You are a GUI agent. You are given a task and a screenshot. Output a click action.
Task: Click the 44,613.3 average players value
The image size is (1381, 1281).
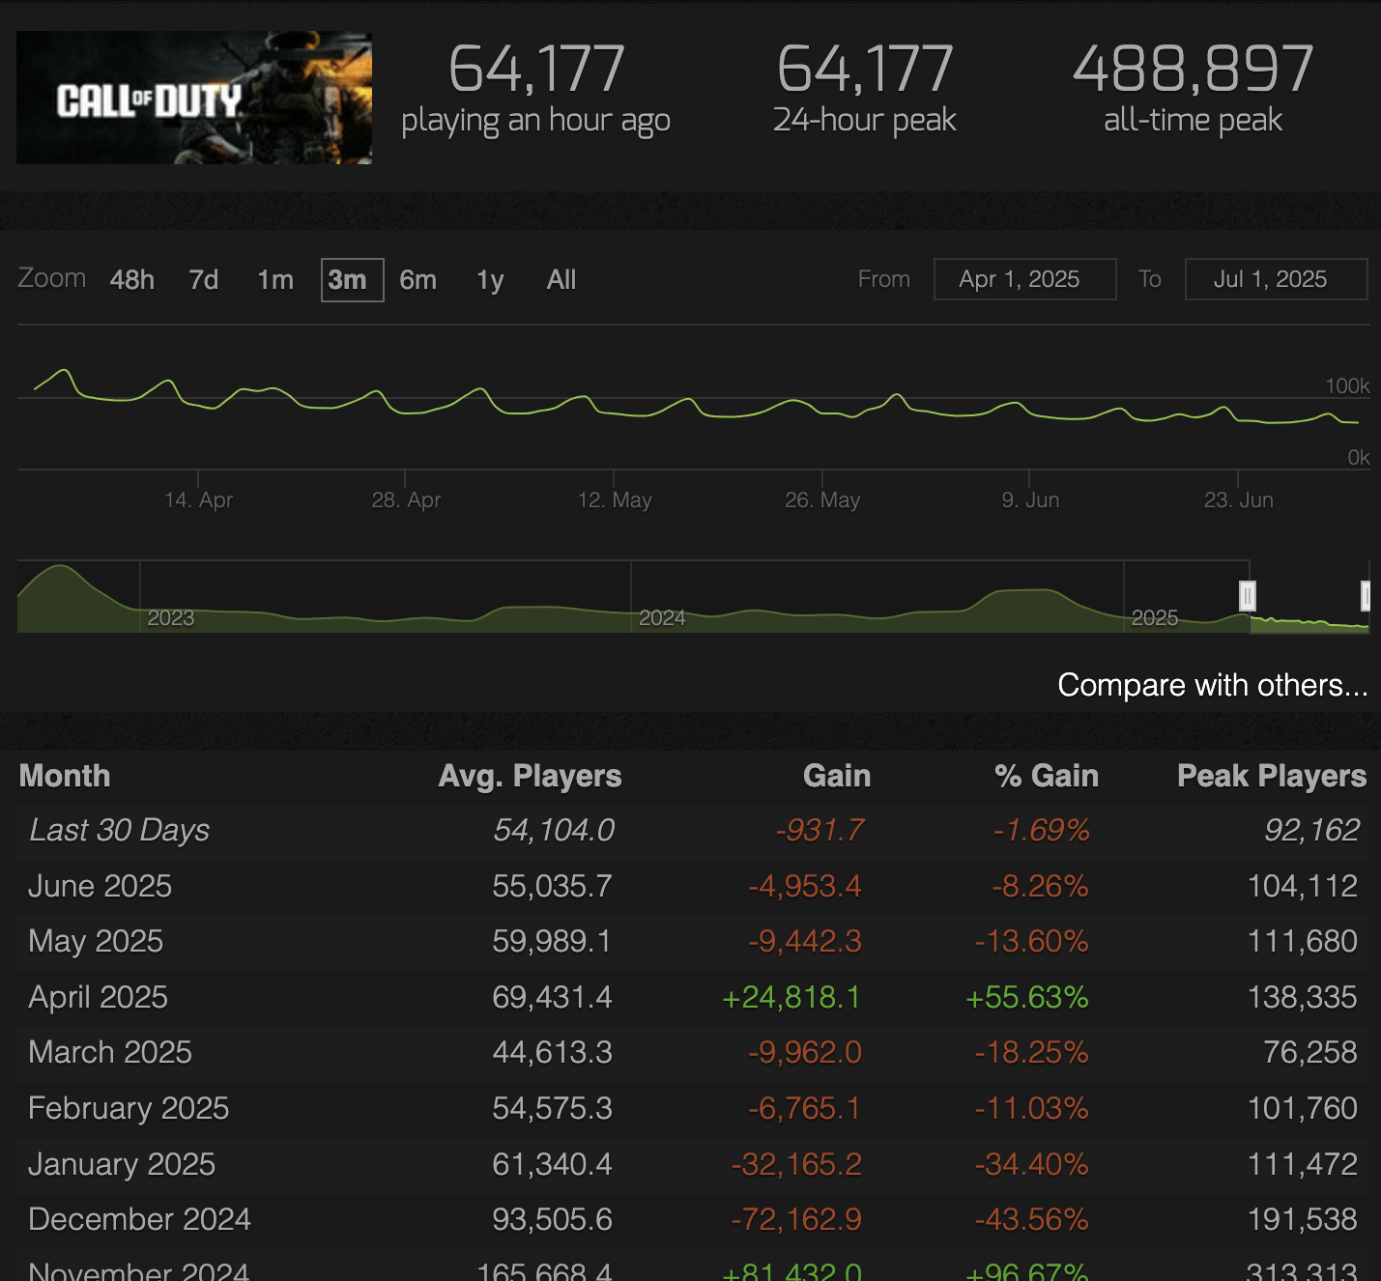pos(552,1052)
